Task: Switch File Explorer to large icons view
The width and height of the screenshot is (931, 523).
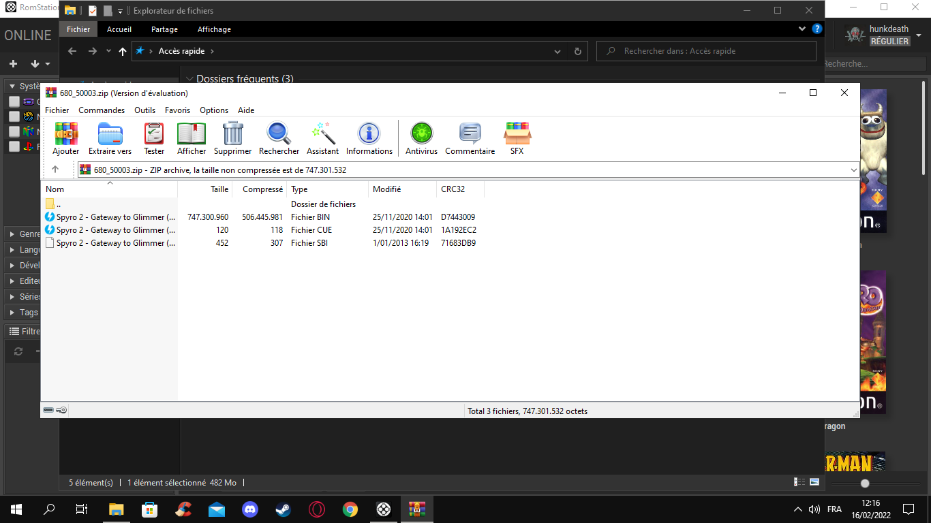Action: click(x=814, y=482)
